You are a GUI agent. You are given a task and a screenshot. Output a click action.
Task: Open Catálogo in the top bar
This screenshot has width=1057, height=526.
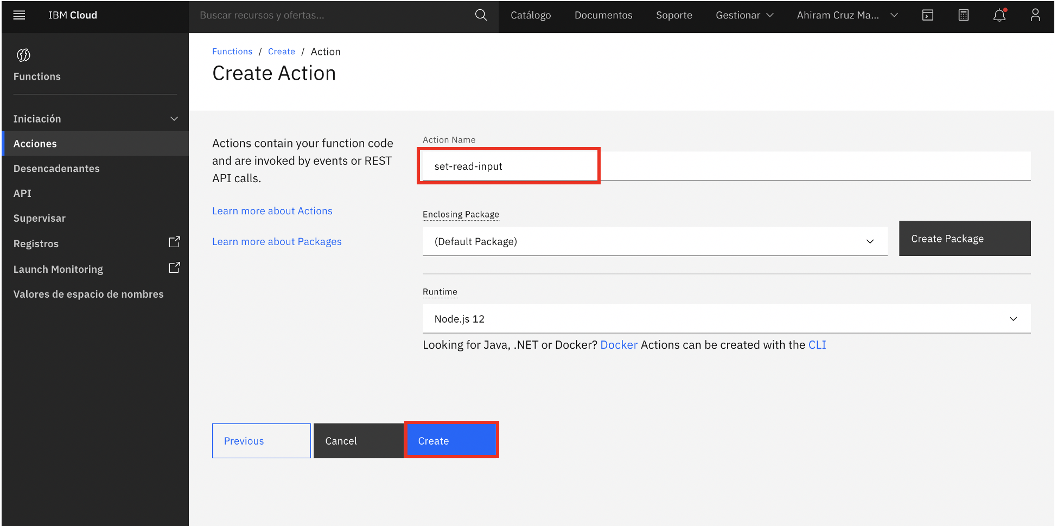tap(531, 15)
